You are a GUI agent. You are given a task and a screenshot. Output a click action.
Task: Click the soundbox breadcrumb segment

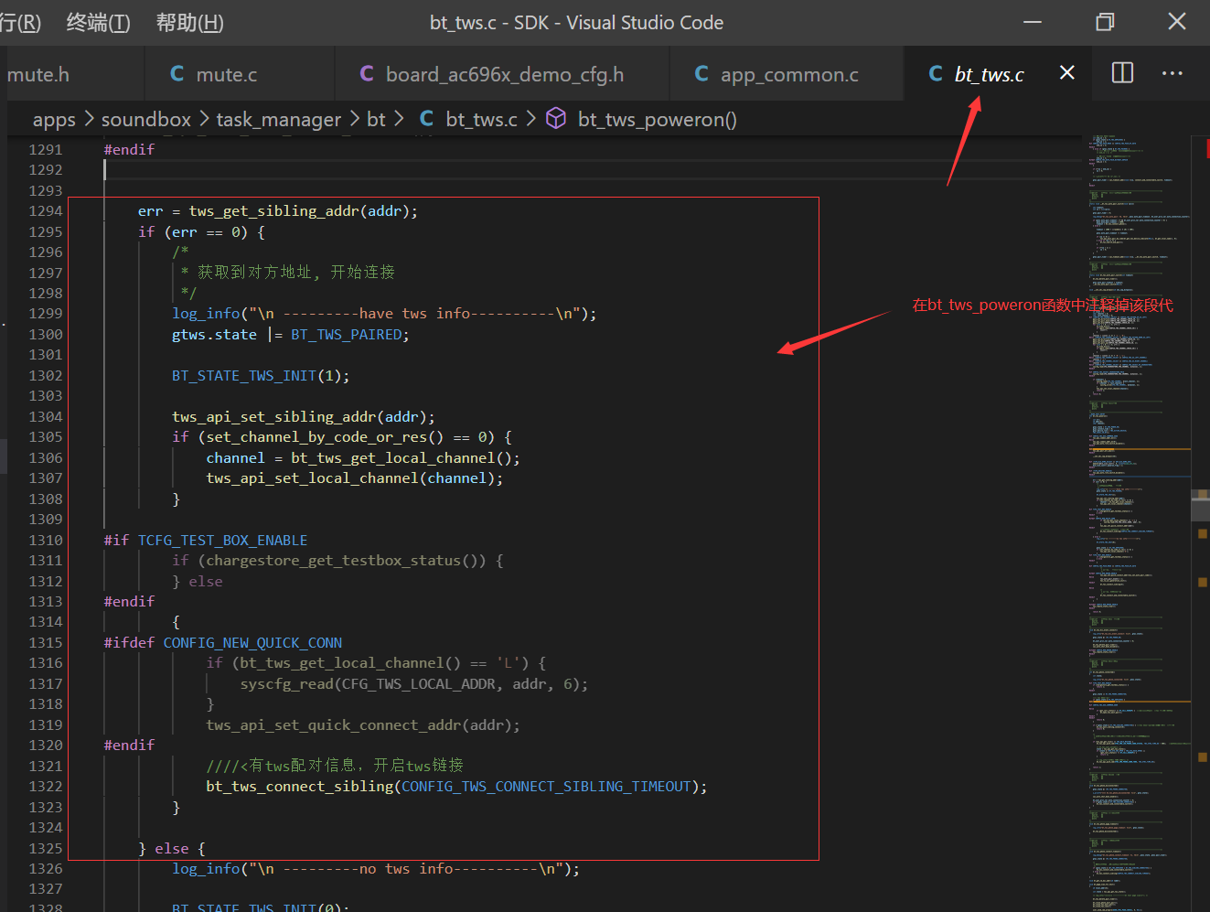coord(146,119)
